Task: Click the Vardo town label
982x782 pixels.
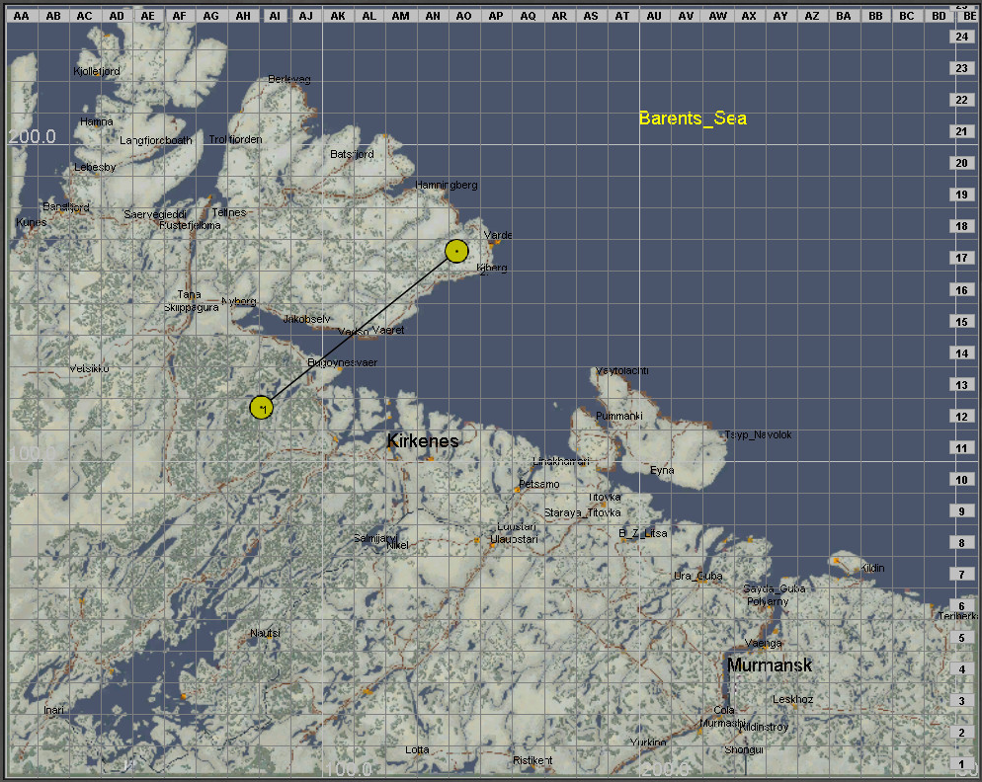Action: click(x=498, y=235)
